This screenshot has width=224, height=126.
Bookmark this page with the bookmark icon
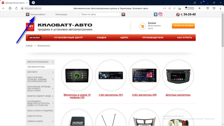[199, 8]
